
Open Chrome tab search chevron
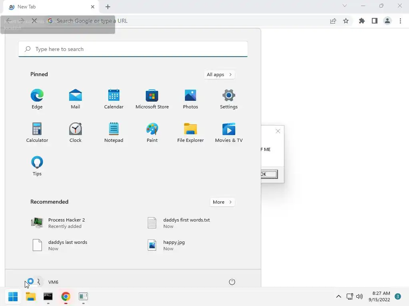coord(345,6)
